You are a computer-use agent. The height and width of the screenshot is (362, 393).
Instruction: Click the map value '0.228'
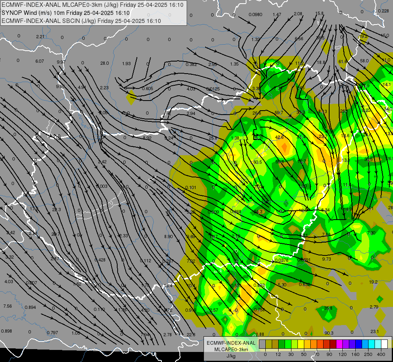383,11
